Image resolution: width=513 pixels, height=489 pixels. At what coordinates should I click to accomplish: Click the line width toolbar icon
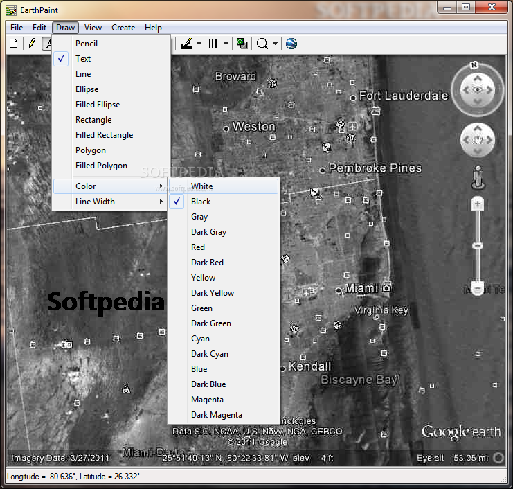213,44
